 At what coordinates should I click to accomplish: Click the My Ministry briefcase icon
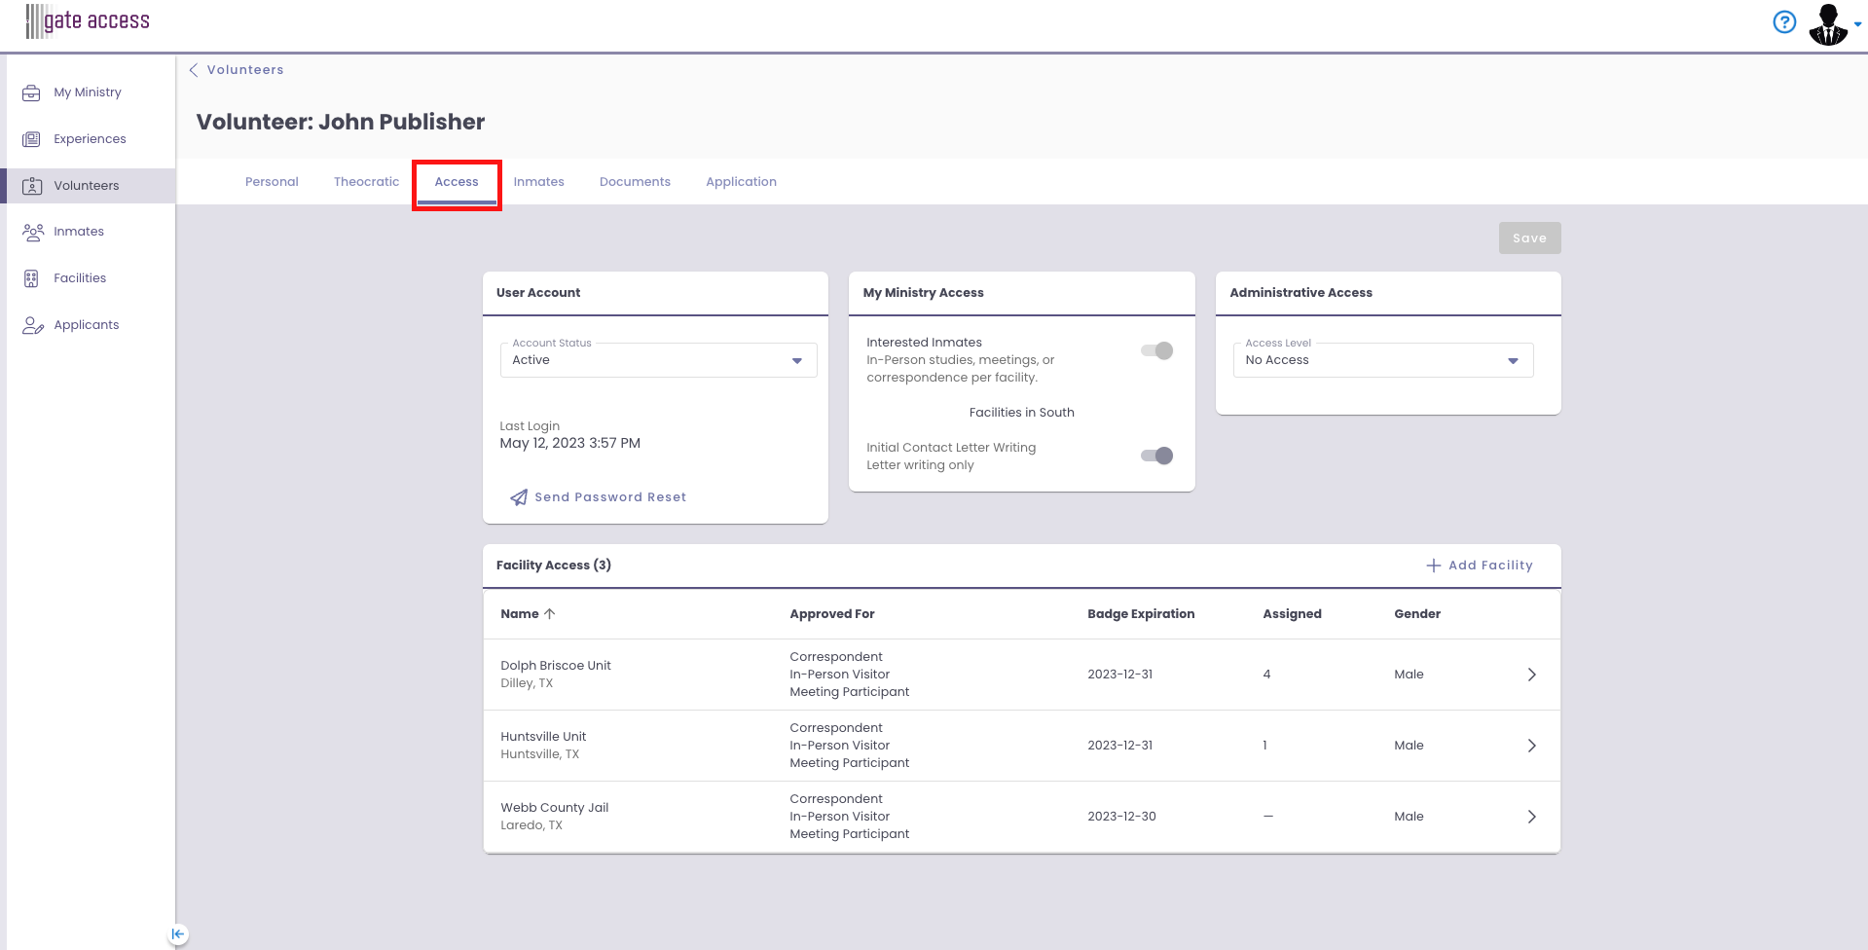pos(32,92)
